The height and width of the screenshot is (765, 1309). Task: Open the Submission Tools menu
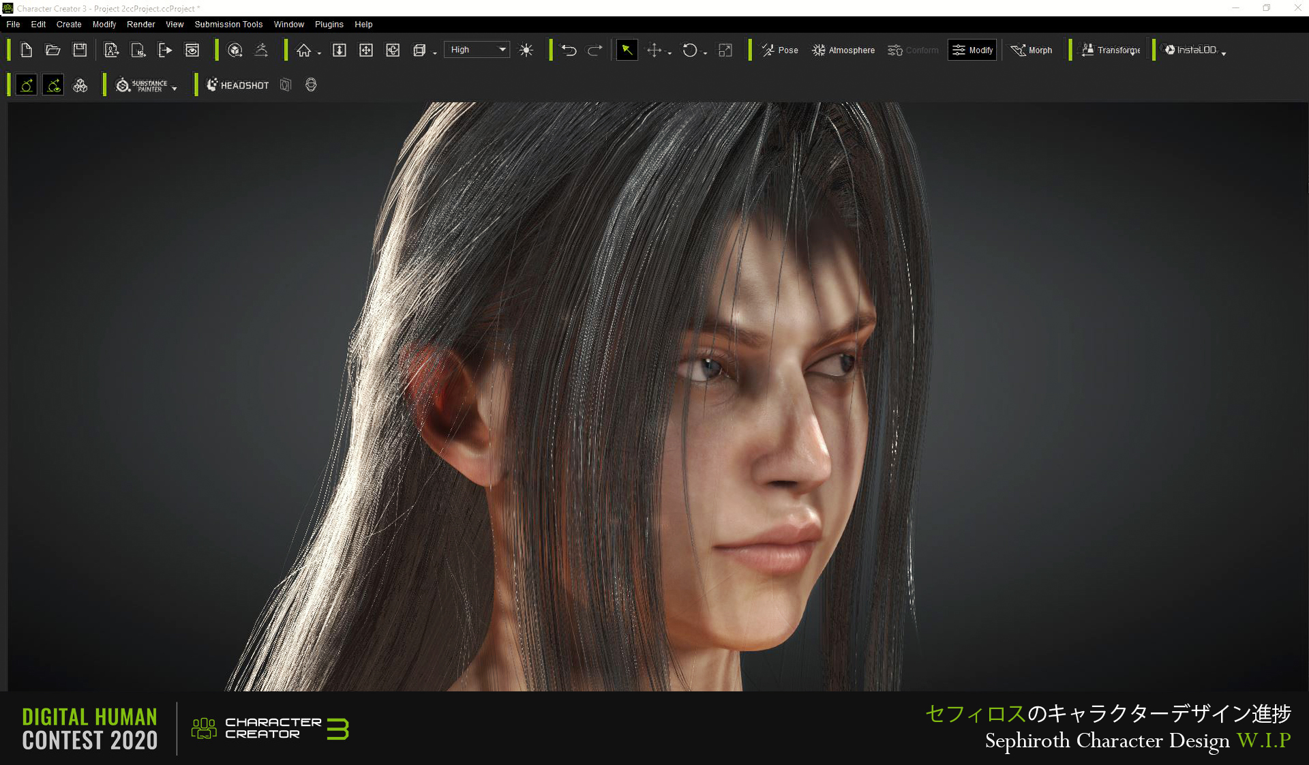[228, 24]
